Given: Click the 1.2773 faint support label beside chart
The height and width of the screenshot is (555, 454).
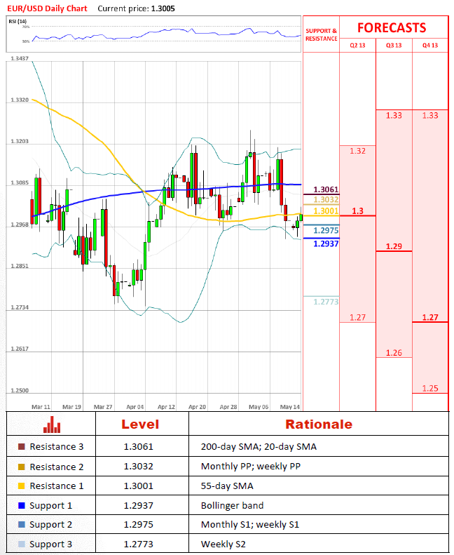Looking at the screenshot, I should (x=326, y=302).
